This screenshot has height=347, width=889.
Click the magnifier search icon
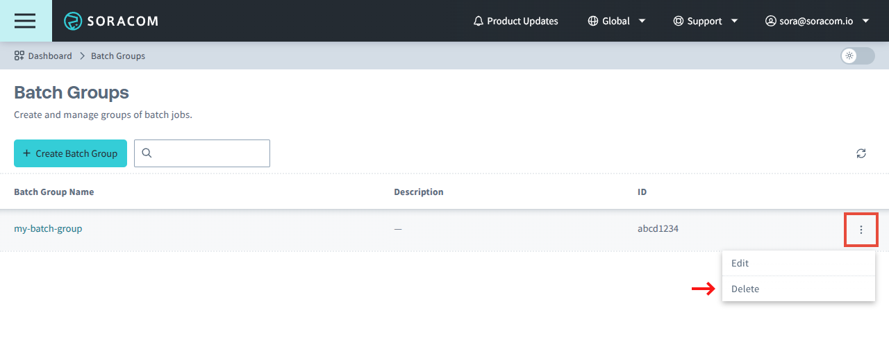pyautogui.click(x=147, y=153)
